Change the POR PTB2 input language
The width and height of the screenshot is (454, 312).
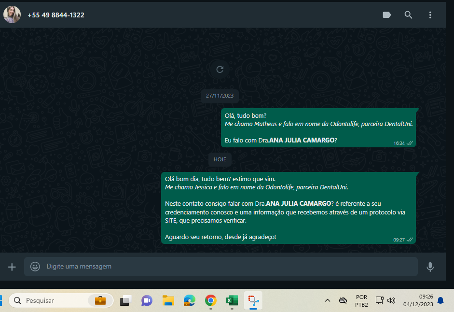pos(362,301)
